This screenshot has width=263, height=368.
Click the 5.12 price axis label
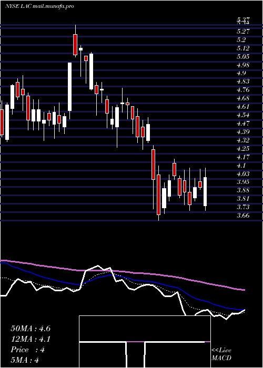click(243, 48)
